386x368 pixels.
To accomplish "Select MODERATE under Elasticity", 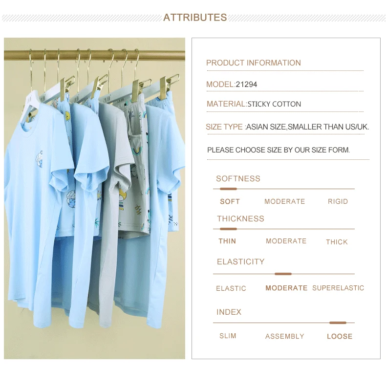I will click(x=286, y=288).
